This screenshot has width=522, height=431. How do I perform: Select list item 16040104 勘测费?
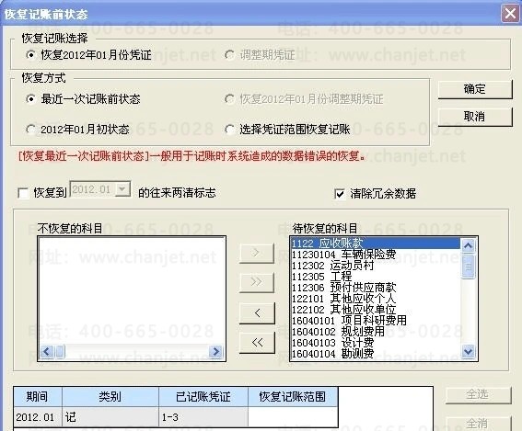tap(376, 353)
